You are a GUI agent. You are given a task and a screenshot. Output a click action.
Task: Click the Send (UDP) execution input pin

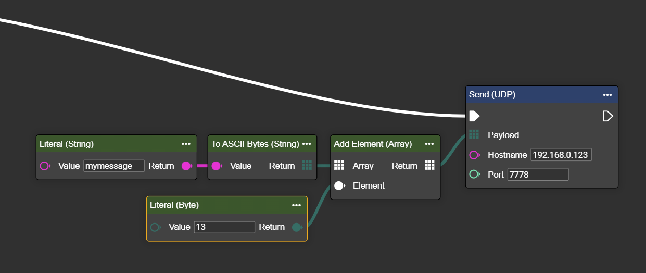click(x=474, y=116)
